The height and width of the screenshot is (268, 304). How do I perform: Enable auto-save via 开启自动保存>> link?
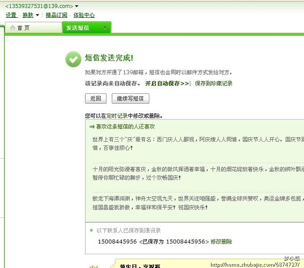(167, 83)
